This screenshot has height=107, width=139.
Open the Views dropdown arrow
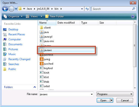tap(41, 16)
